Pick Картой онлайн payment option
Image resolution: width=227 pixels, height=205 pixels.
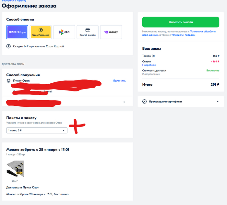pos(88,32)
